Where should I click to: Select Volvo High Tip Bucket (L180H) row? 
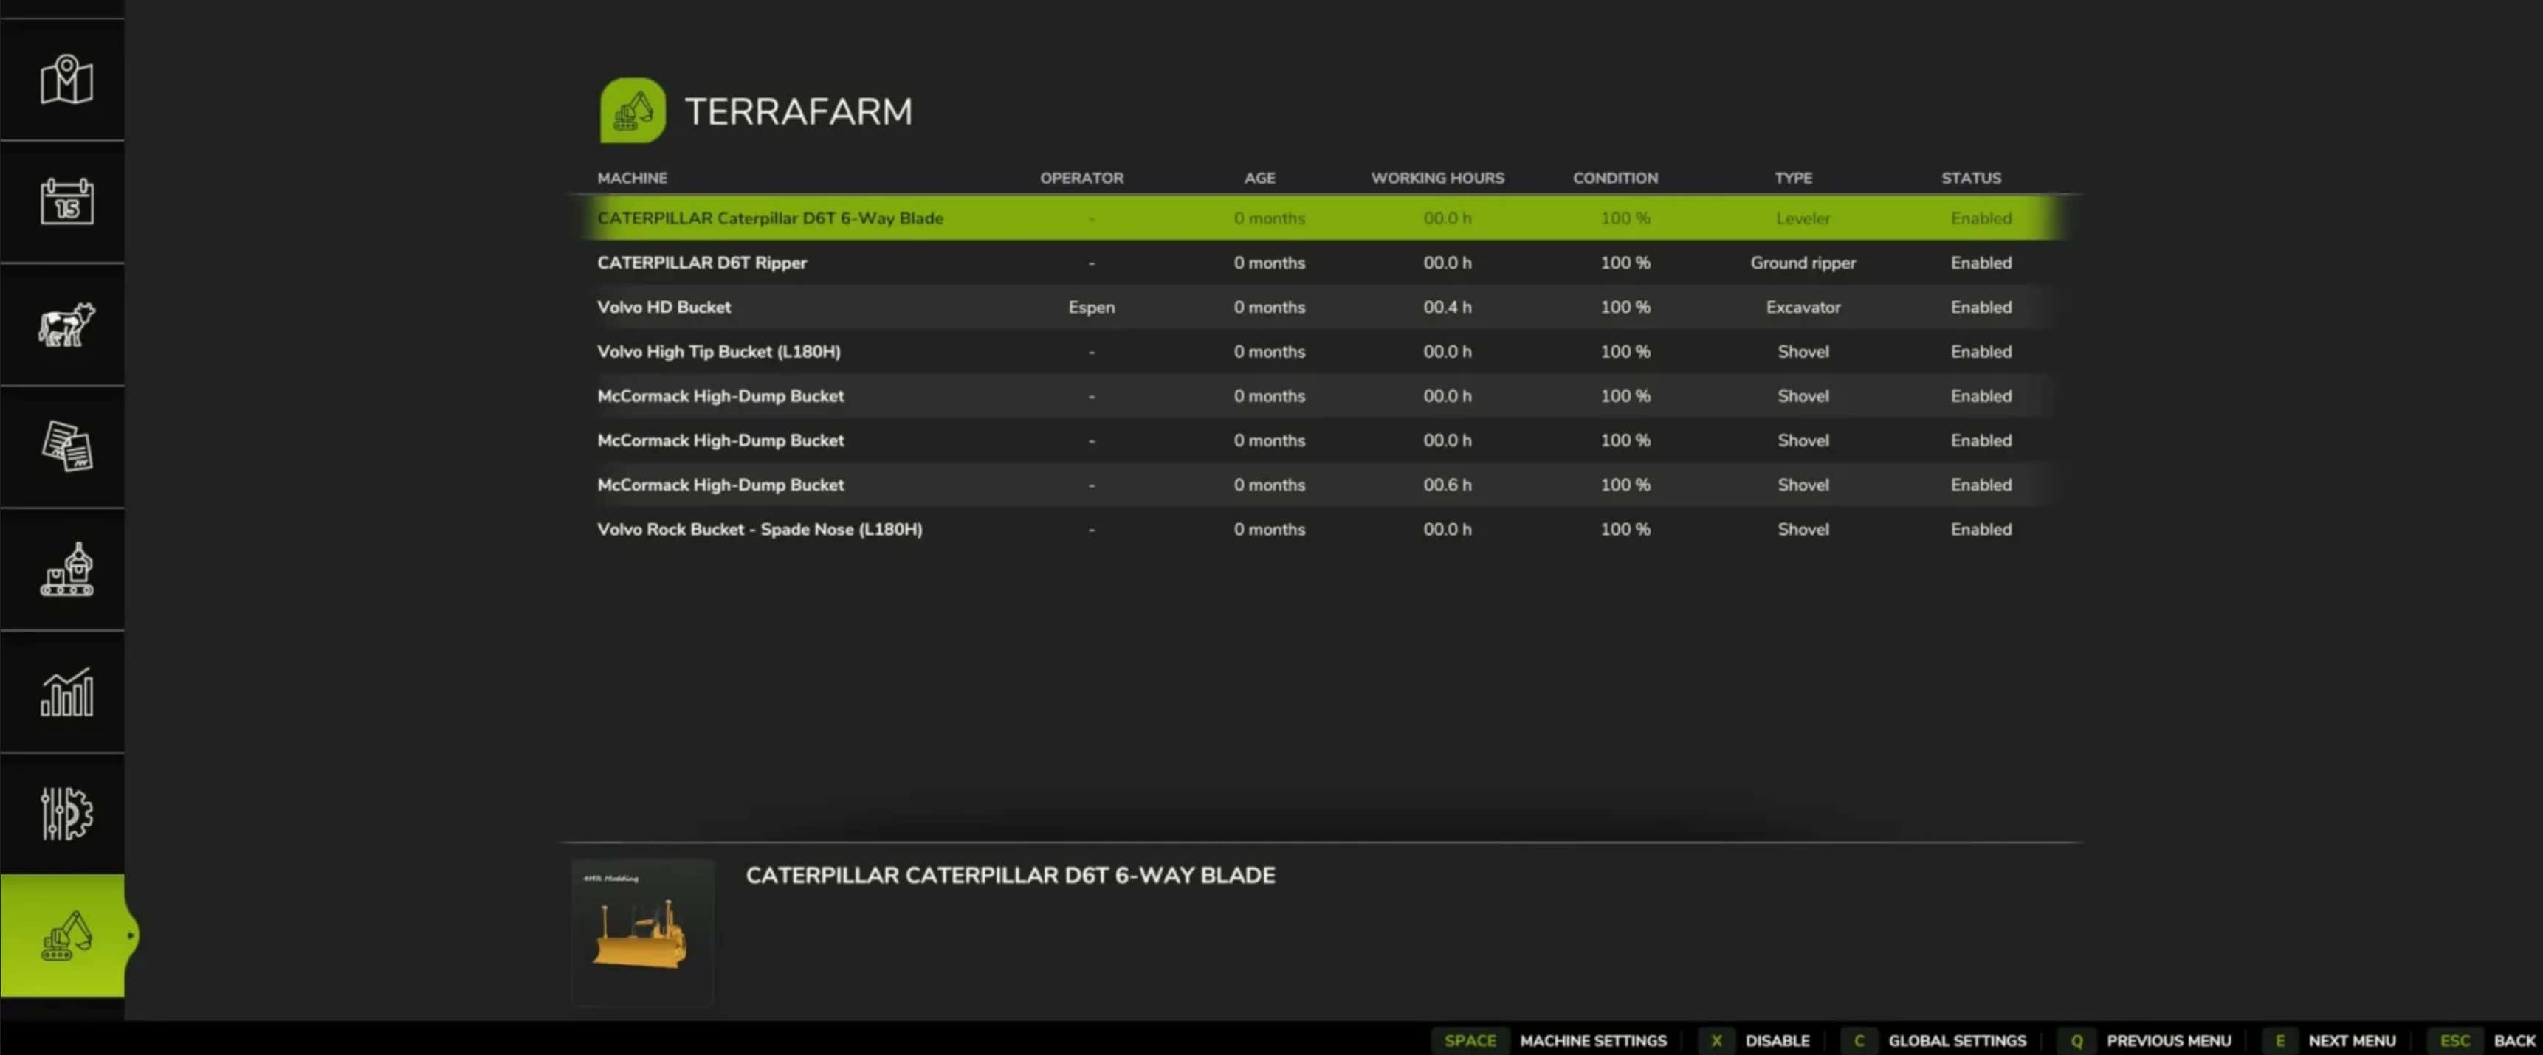(x=719, y=351)
